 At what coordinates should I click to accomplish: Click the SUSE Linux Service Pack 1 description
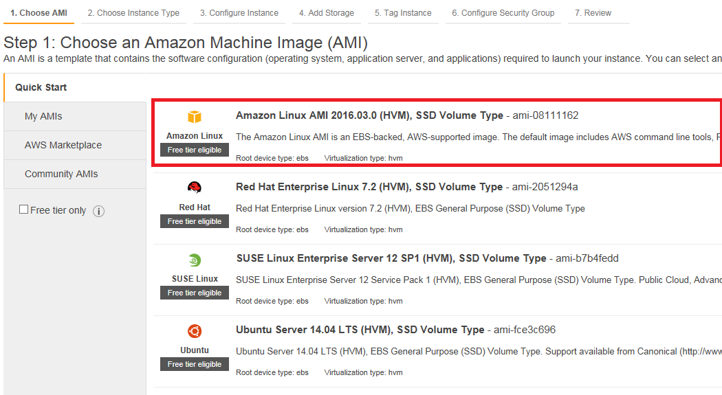[479, 280]
